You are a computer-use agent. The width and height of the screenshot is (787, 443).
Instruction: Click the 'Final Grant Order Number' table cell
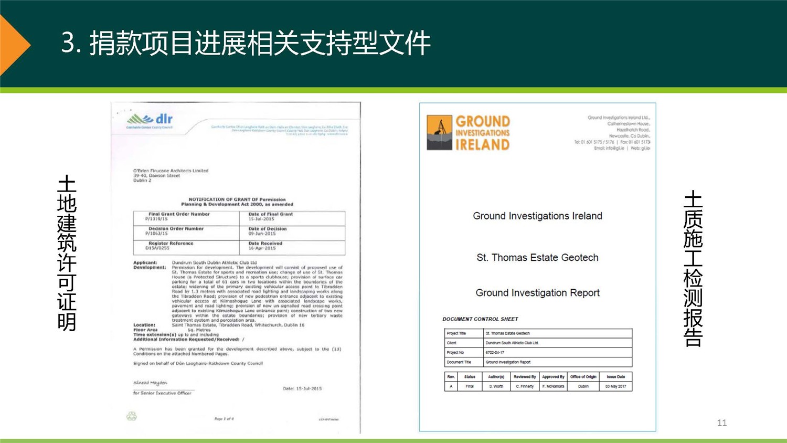(186, 217)
